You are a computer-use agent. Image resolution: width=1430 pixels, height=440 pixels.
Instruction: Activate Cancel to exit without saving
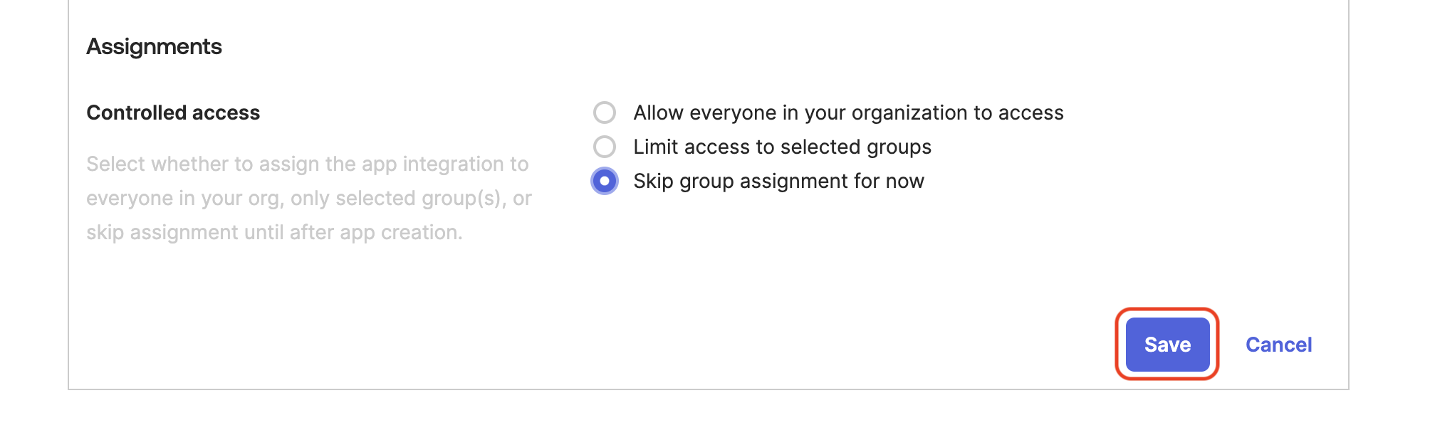tap(1278, 344)
